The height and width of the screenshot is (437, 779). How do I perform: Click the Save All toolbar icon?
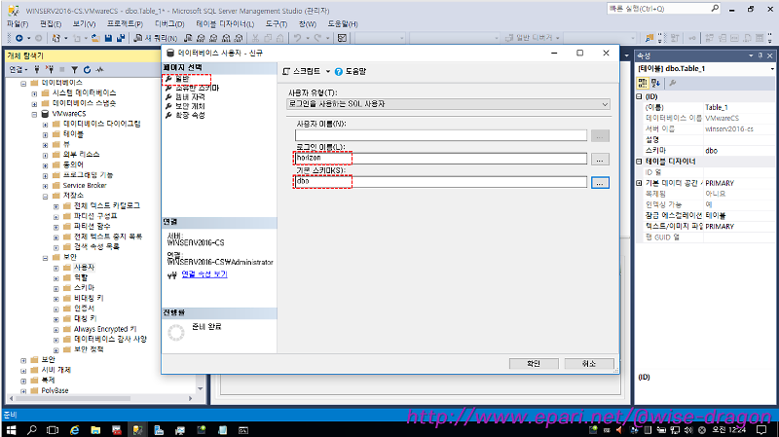click(120, 38)
